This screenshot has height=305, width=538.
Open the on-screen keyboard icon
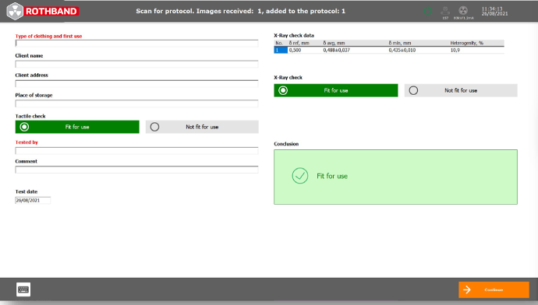(x=23, y=289)
